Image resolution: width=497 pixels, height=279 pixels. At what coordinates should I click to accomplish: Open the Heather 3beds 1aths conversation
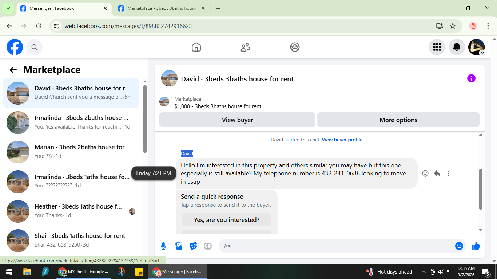[71, 211]
